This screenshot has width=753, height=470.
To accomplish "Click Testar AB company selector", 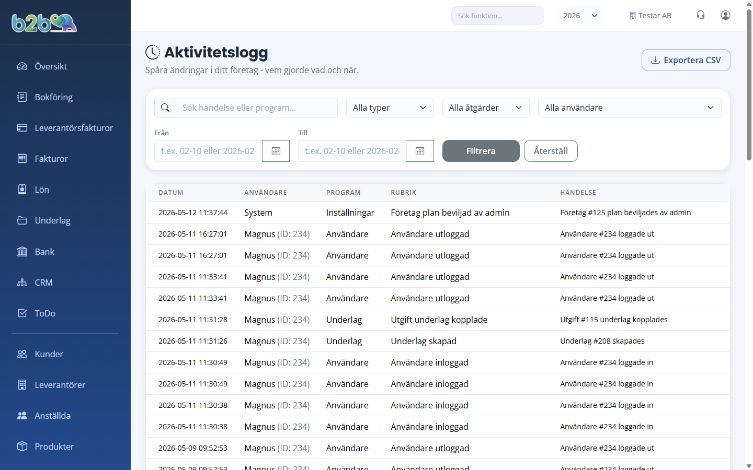I will click(x=651, y=16).
